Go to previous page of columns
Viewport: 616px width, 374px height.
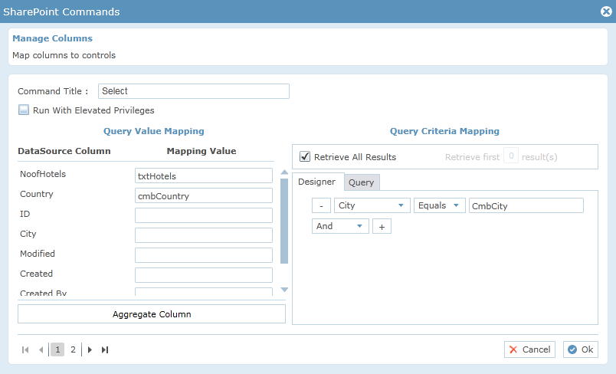pos(41,349)
